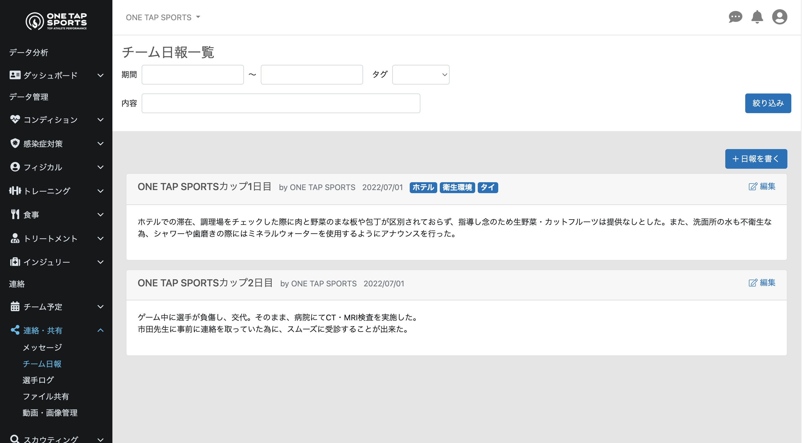The image size is (802, 443).
Task: Click the タイ tag badge
Action: (x=488, y=187)
